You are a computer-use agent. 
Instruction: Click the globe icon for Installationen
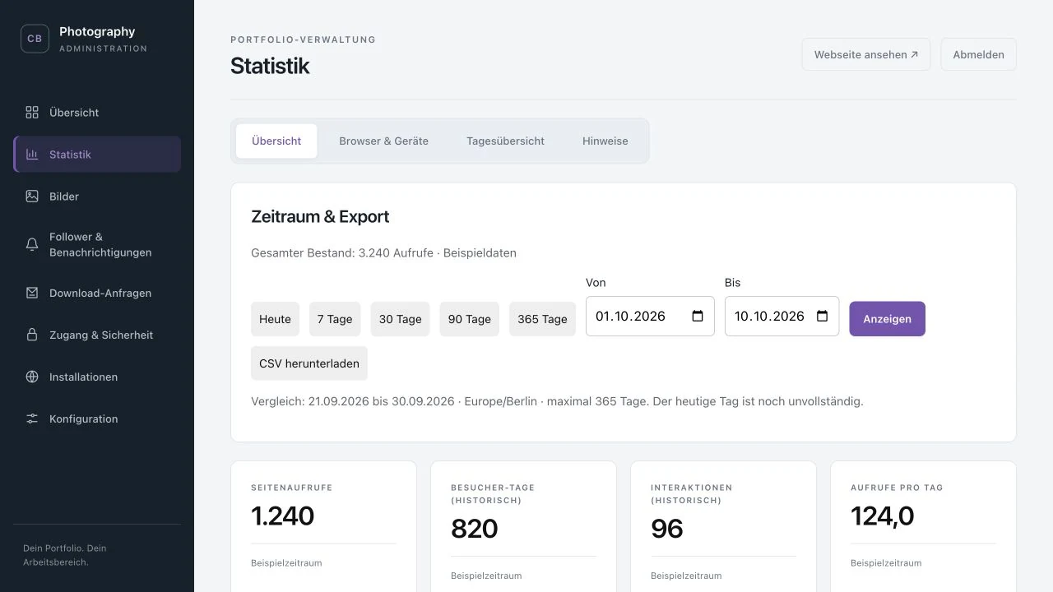tap(32, 377)
